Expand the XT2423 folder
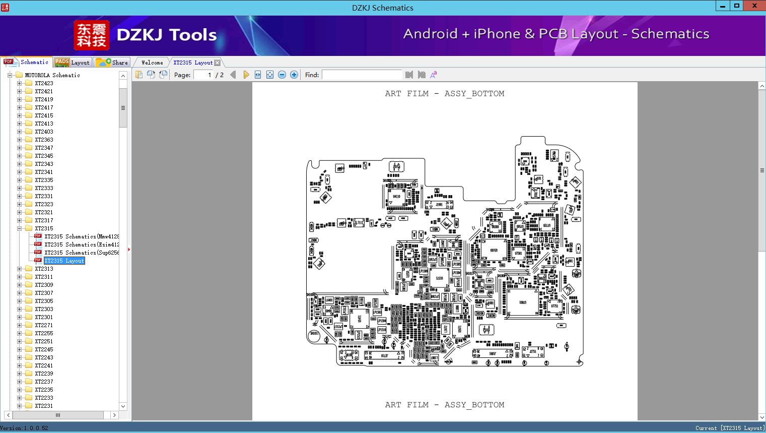This screenshot has width=766, height=433. point(20,83)
